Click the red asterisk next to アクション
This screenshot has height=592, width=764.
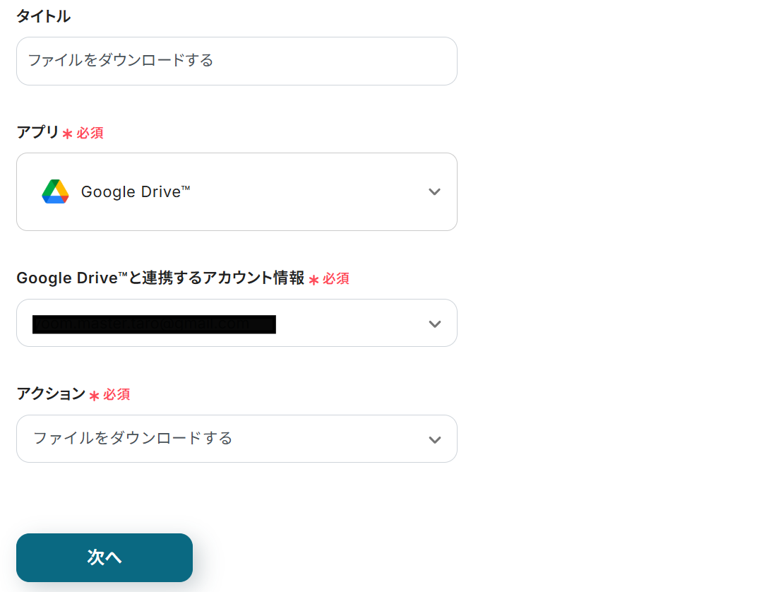click(94, 396)
